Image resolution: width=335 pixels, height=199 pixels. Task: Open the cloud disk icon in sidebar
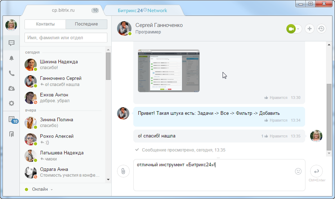pos(12,89)
